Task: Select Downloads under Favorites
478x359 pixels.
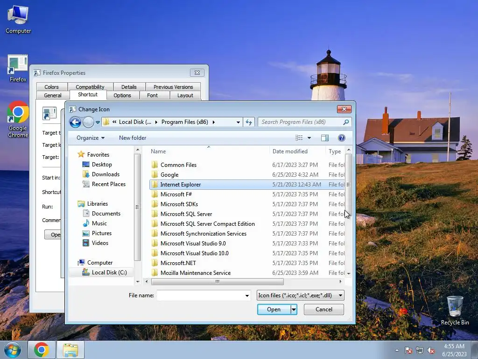Action: [101, 174]
